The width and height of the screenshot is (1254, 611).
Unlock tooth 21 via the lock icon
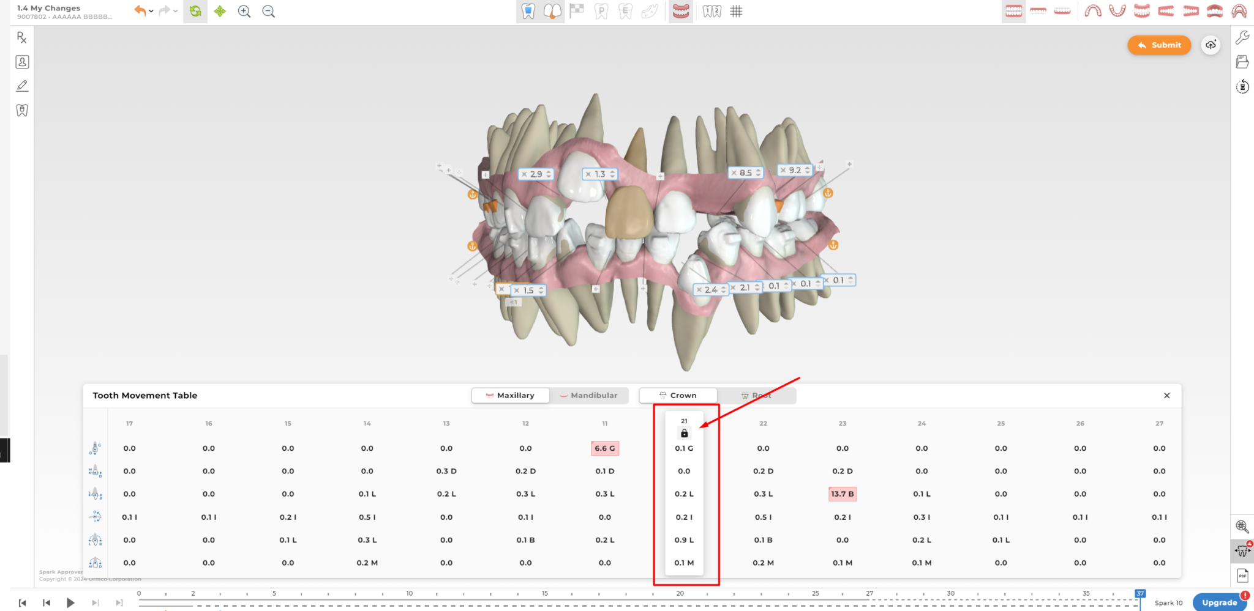click(684, 434)
